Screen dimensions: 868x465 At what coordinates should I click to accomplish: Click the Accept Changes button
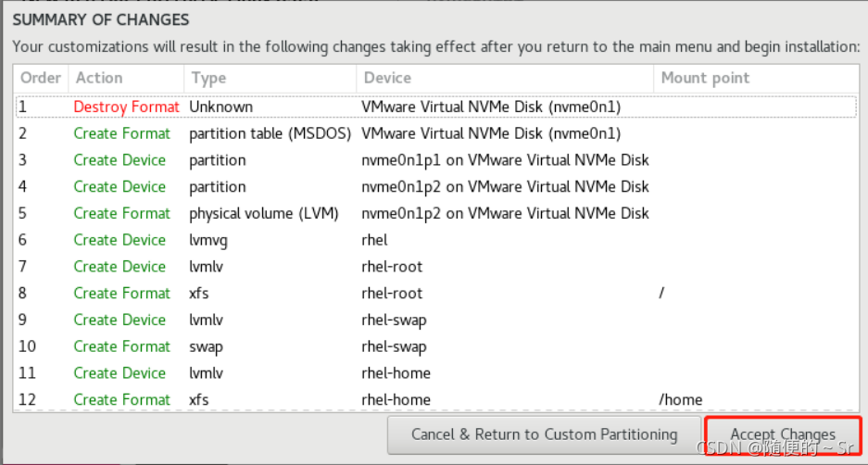(783, 434)
